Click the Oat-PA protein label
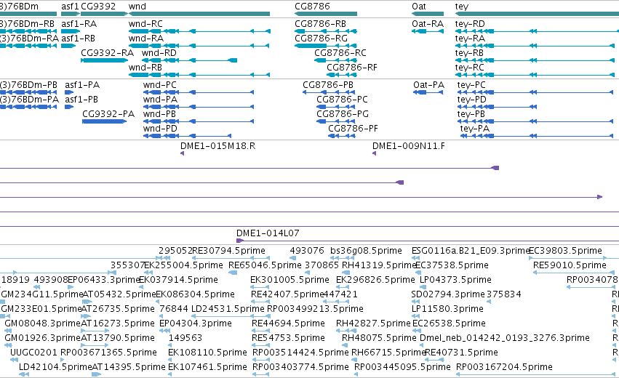 (428, 85)
